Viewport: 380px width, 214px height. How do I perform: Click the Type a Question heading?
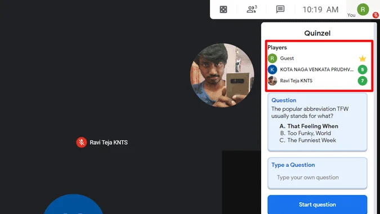point(293,165)
